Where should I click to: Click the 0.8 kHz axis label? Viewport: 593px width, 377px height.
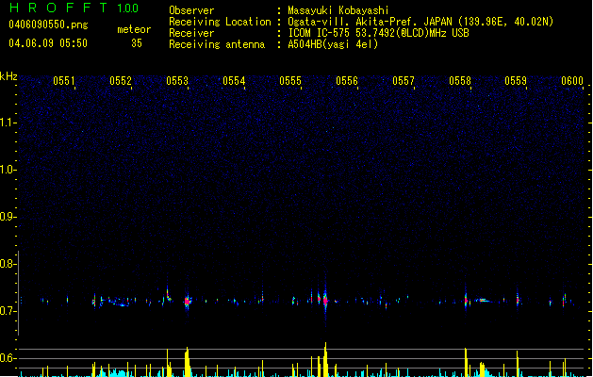coord(8,264)
